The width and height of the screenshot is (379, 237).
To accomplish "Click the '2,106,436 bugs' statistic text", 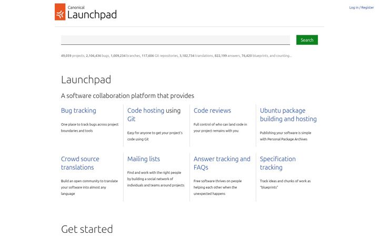I will pos(98,56).
